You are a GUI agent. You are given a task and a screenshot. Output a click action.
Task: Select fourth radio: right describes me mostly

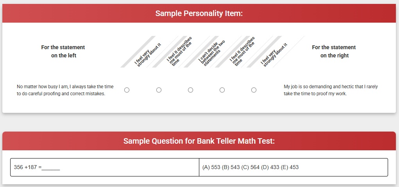(222, 90)
